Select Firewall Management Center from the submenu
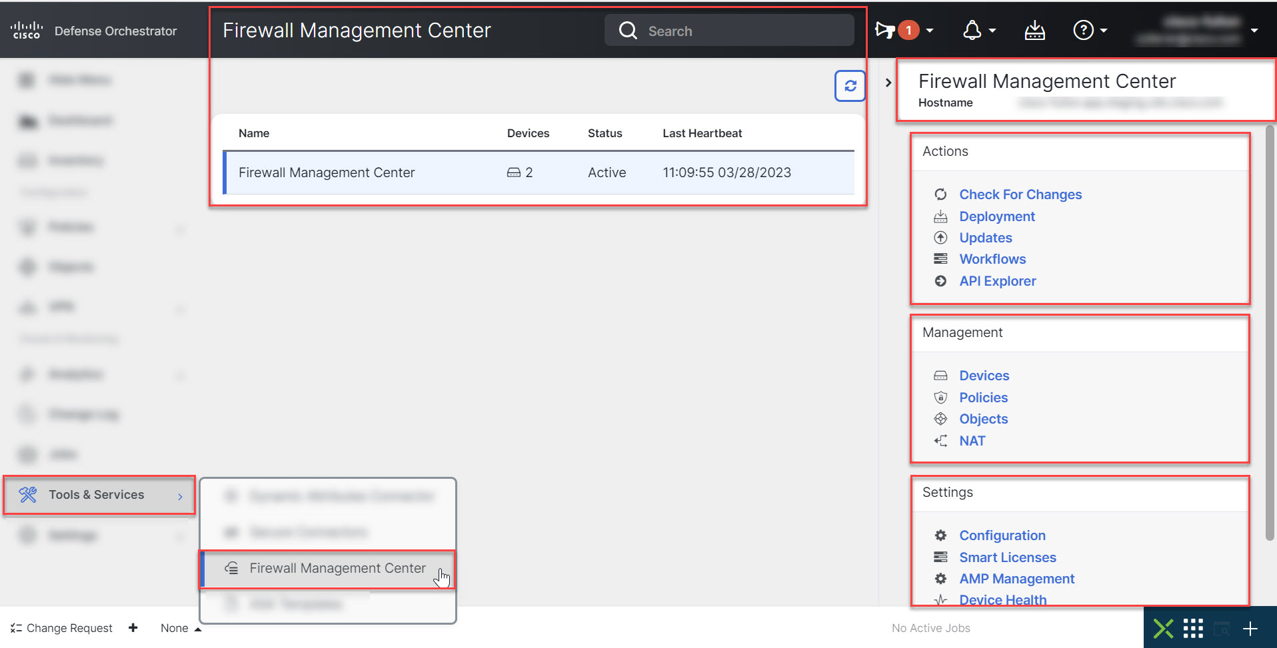This screenshot has height=648, width=1277. click(337, 568)
